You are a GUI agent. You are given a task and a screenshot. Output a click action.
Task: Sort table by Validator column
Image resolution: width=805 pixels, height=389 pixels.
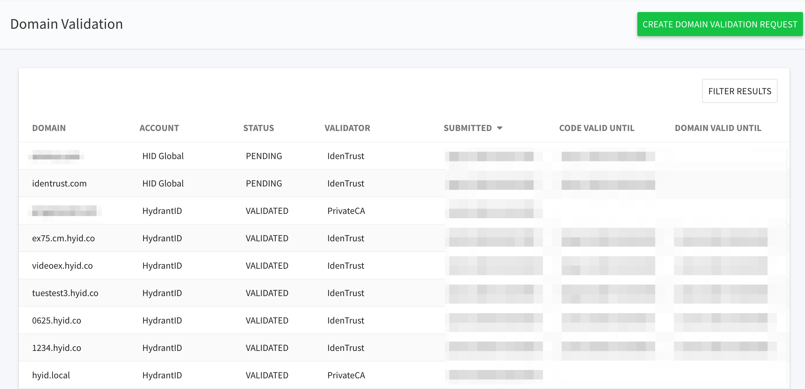click(x=347, y=128)
